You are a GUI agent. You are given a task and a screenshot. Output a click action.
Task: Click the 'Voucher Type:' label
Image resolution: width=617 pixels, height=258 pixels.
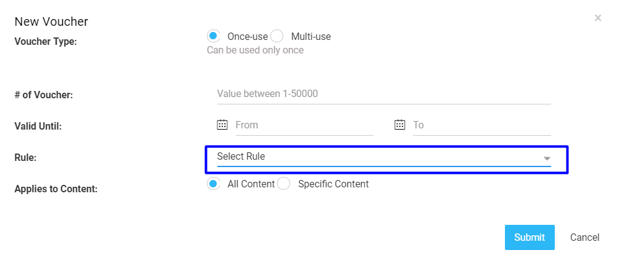click(x=46, y=41)
